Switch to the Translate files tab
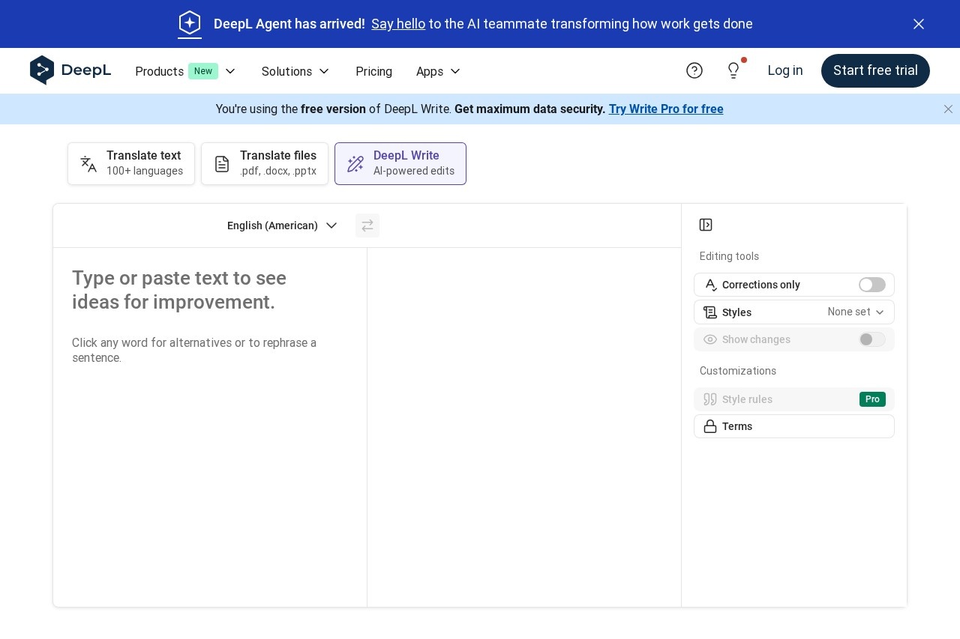 pyautogui.click(x=265, y=163)
